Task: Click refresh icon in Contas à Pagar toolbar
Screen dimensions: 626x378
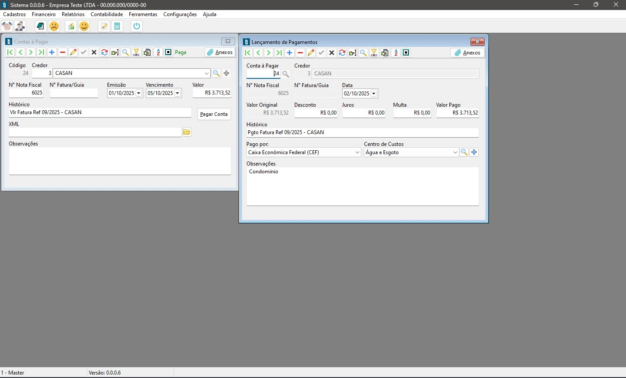Action: (104, 53)
